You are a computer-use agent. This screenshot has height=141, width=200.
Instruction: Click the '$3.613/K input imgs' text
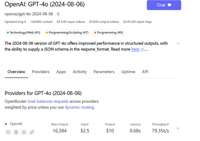pos(137,22)
